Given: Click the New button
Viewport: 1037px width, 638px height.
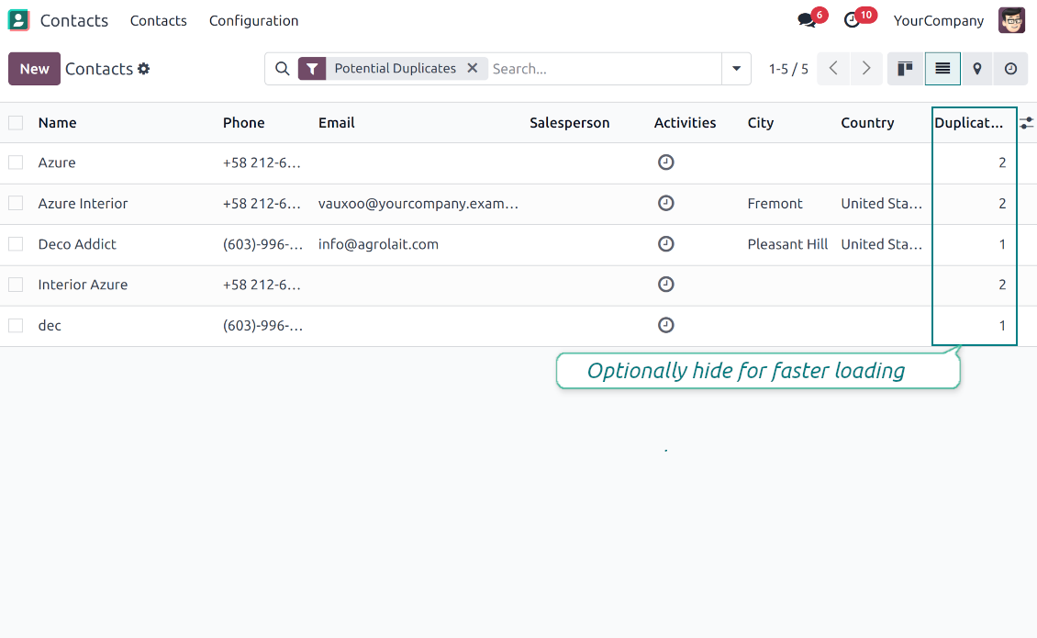Looking at the screenshot, I should pos(34,69).
